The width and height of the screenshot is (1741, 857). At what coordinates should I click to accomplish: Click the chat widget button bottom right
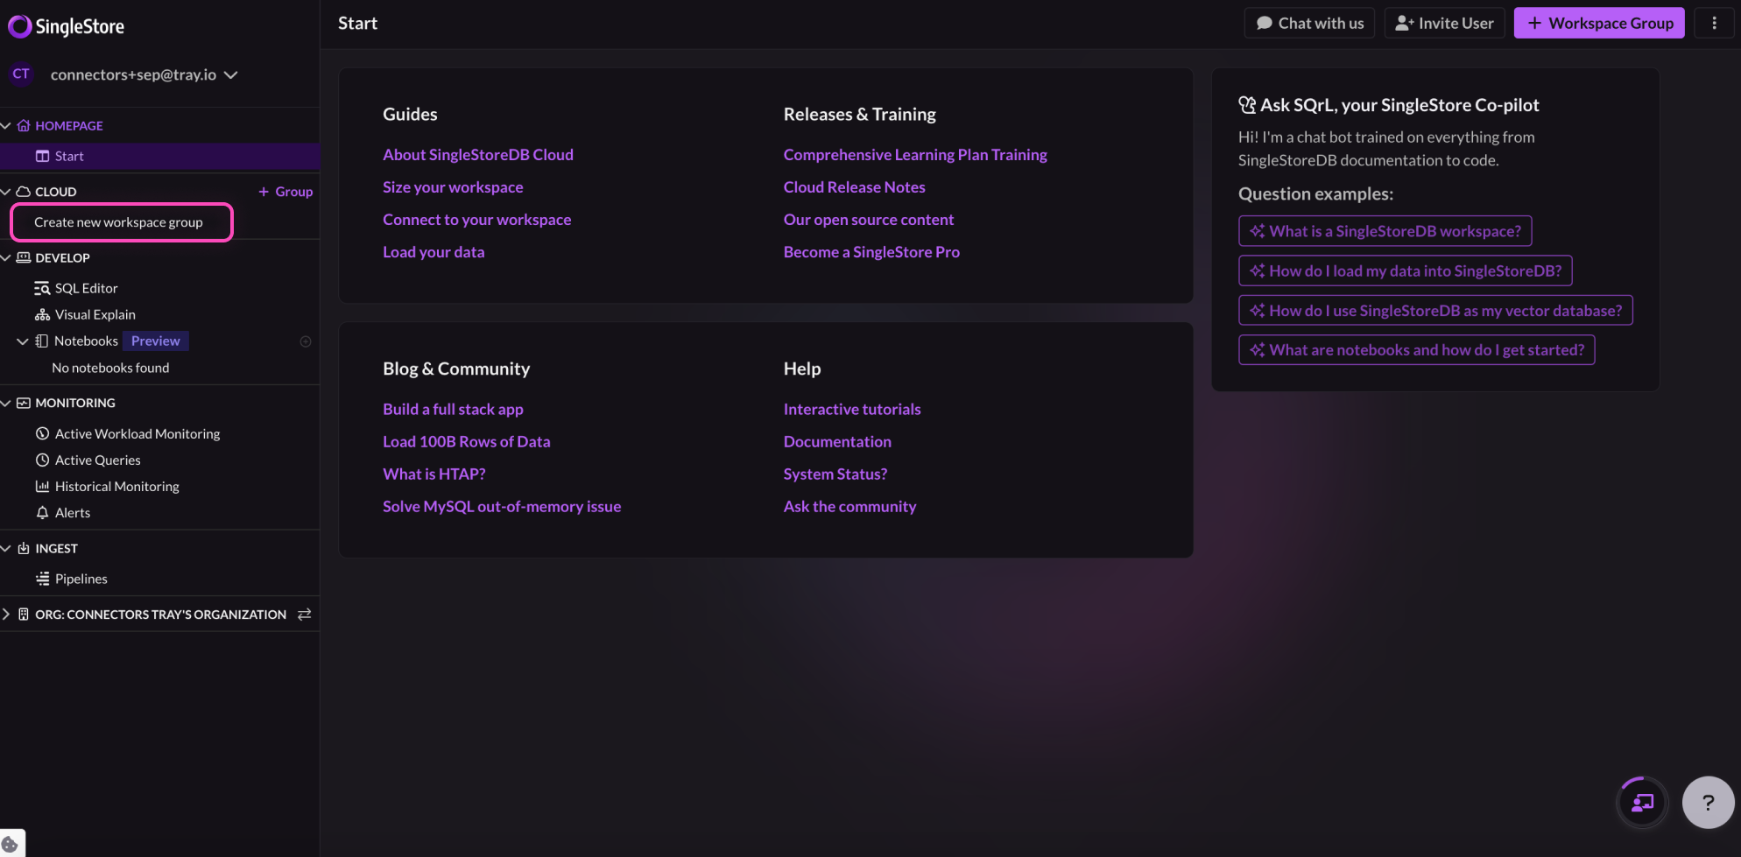pos(1641,802)
